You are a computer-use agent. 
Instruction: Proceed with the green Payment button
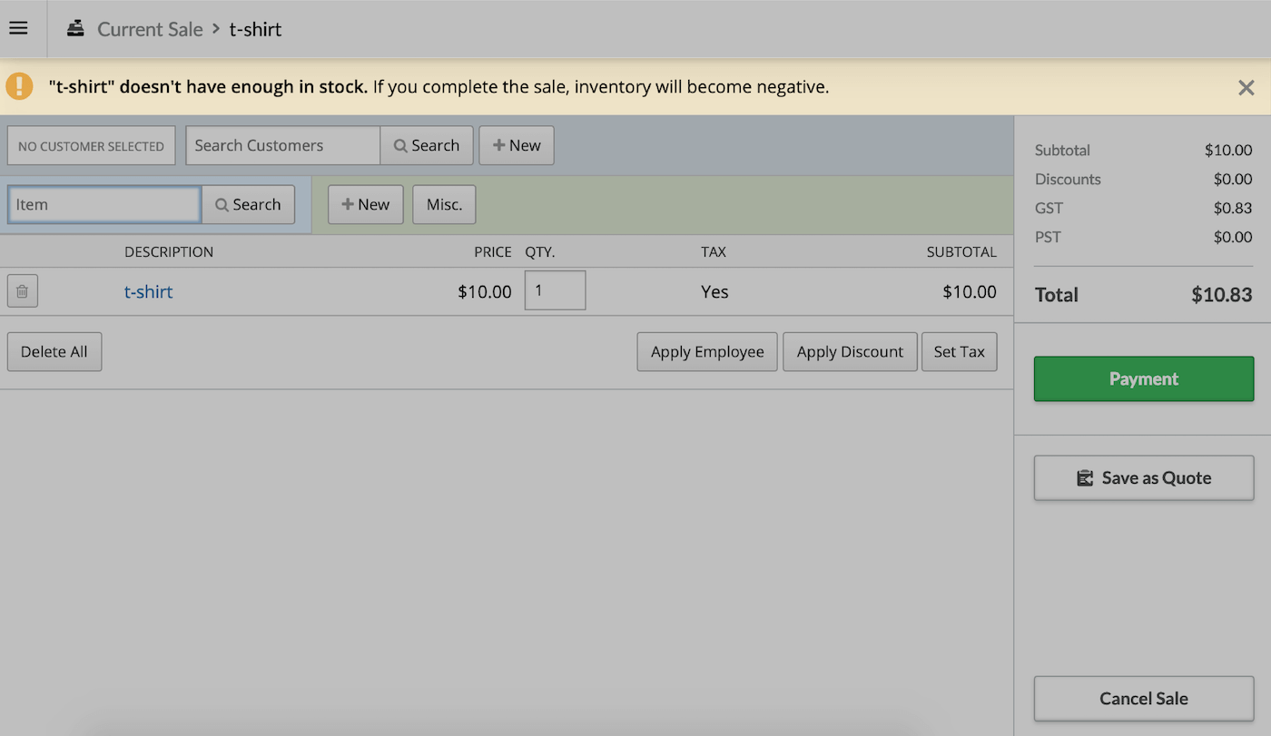[1143, 378]
